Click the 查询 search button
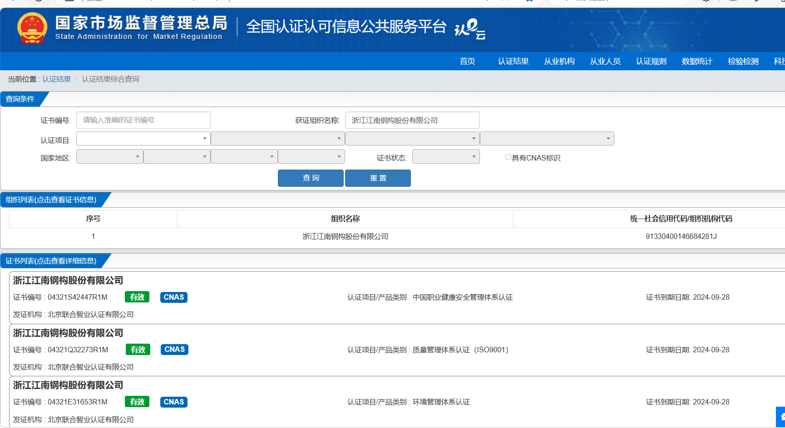Screen dimensions: 785x428 311,178
